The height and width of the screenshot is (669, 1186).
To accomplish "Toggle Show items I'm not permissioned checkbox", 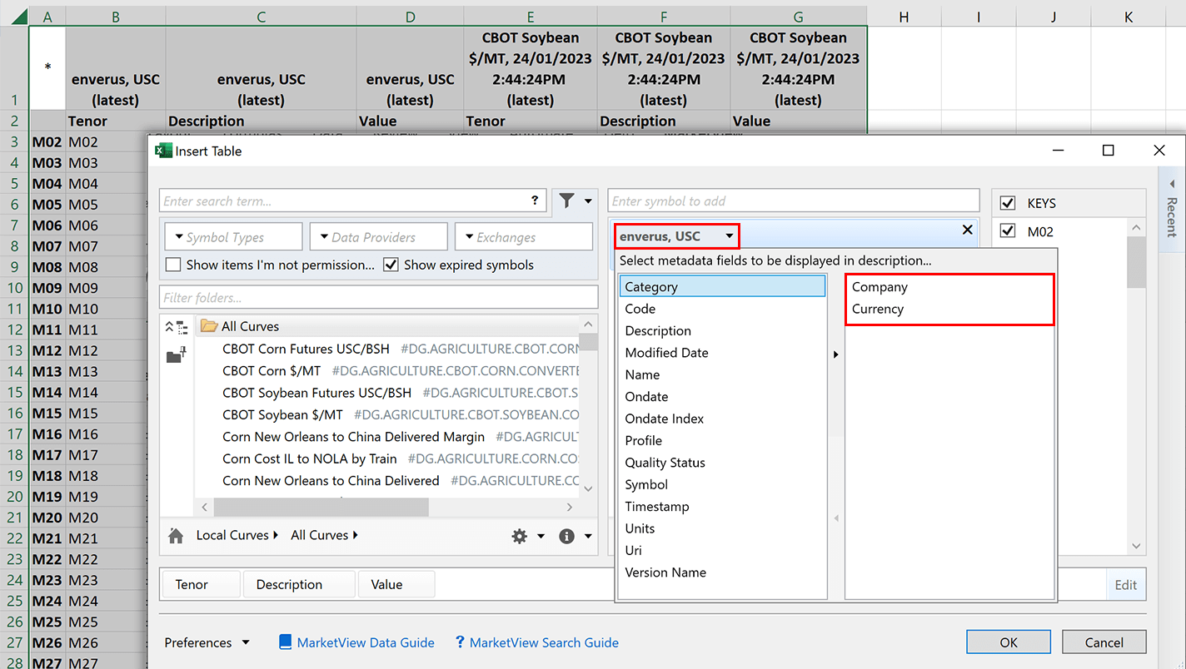I will [173, 265].
